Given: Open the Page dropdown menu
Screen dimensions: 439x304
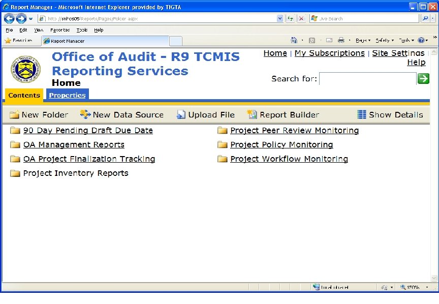Looking at the screenshot, I should click(x=363, y=40).
